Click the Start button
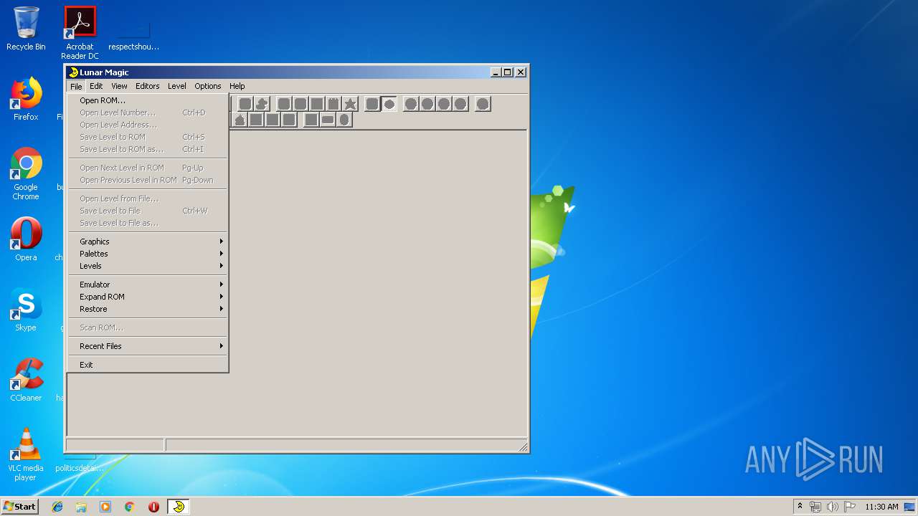The height and width of the screenshot is (516, 918). coord(20,507)
